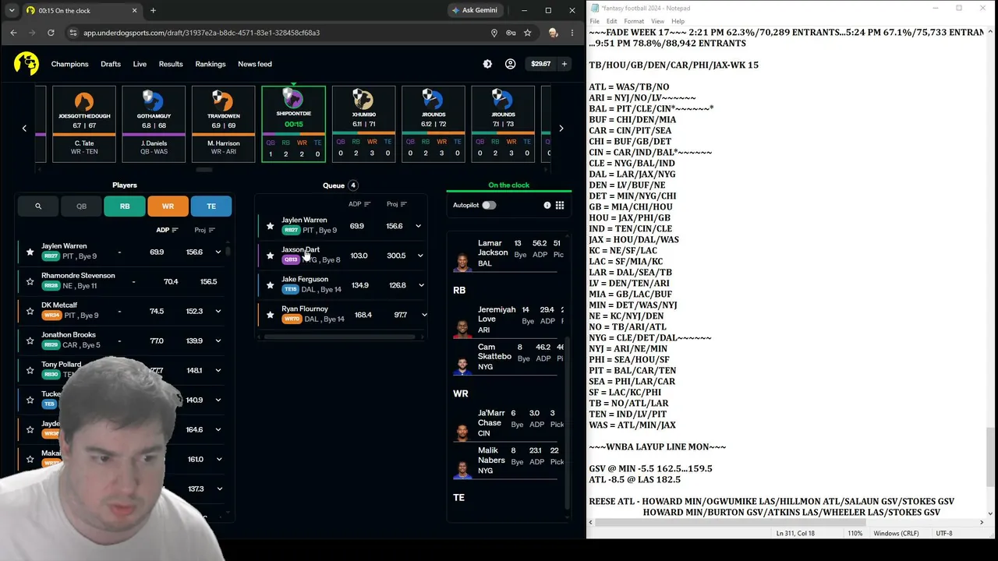The height and width of the screenshot is (561, 998).
Task: Expand Jaxson Dart row in the Queue
Action: click(x=420, y=256)
